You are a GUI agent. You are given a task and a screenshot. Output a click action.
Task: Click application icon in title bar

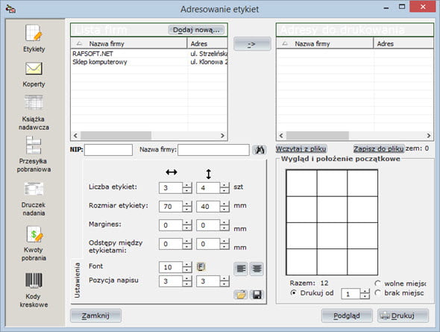coord(10,9)
